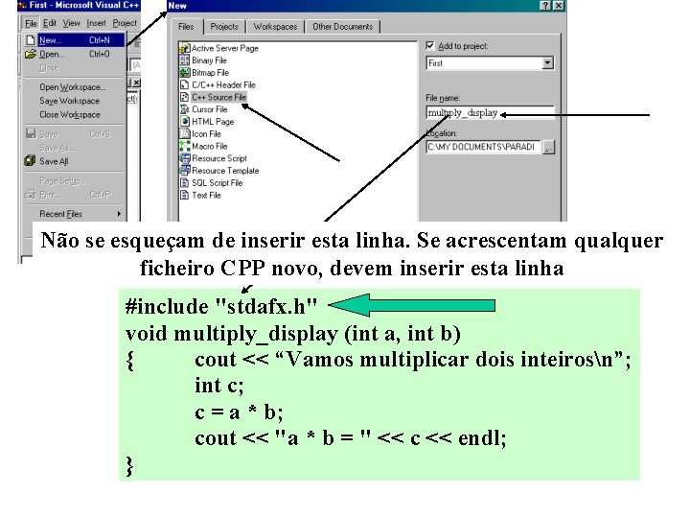Image resolution: width=690 pixels, height=518 pixels.
Task: Click the Text File icon
Action: click(x=185, y=195)
